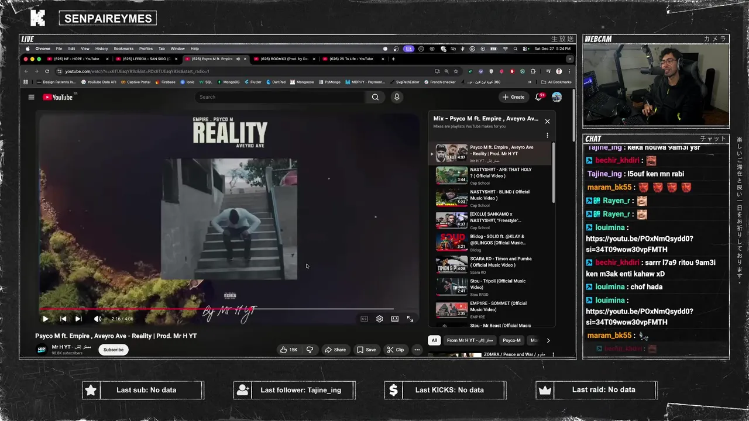Viewport: 749px width, 421px height.
Task: Open the Flutter bookmark
Action: pyautogui.click(x=253, y=82)
